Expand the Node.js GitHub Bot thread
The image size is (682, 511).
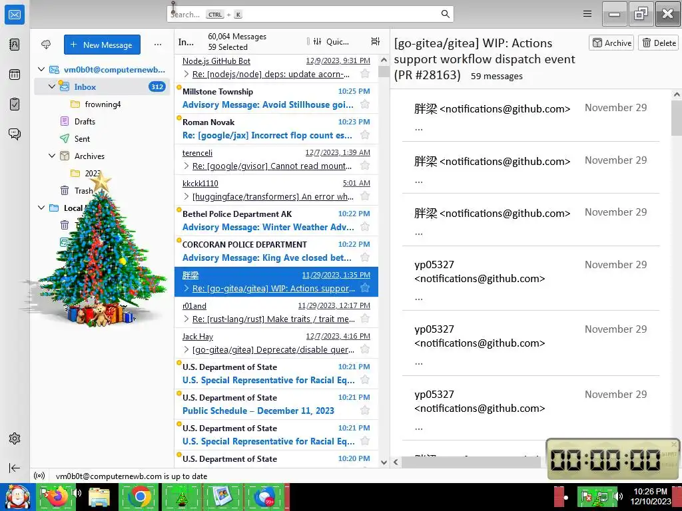186,74
